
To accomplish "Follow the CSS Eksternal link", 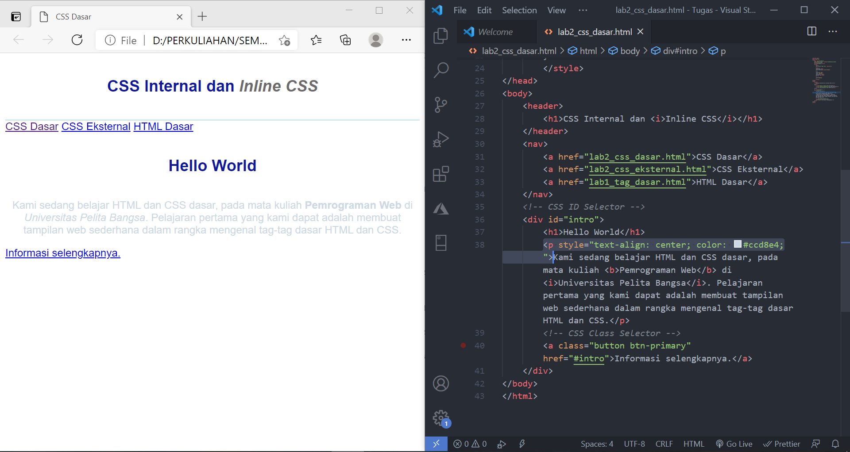I will (x=96, y=126).
